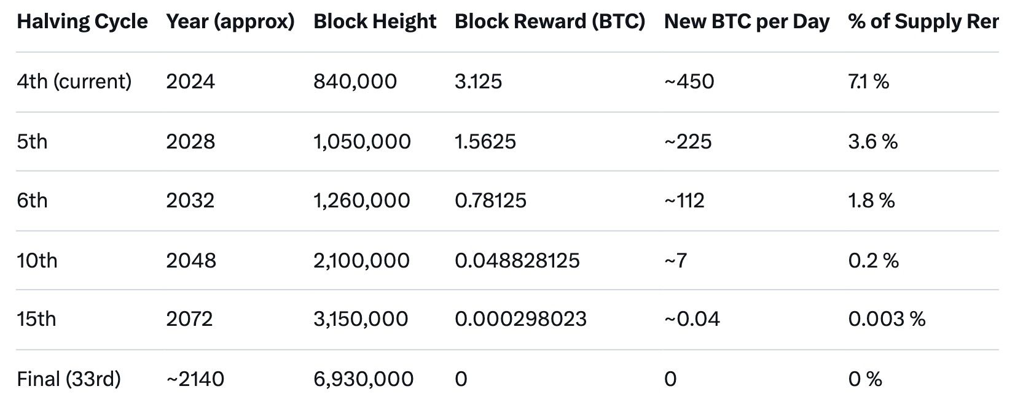
Task: Click the 2032 year cell
Action: coord(190,201)
